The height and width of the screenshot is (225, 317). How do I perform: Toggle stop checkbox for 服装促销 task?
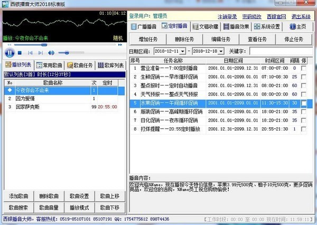click(x=303, y=112)
